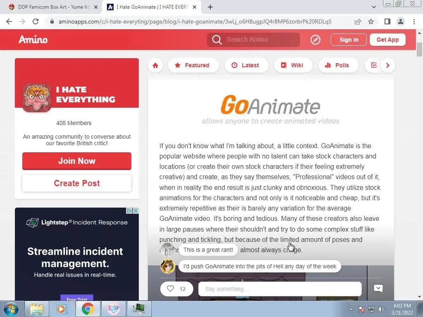Image resolution: width=423 pixels, height=317 pixels.
Task: Open Action Center flag icon
Action: point(361,309)
